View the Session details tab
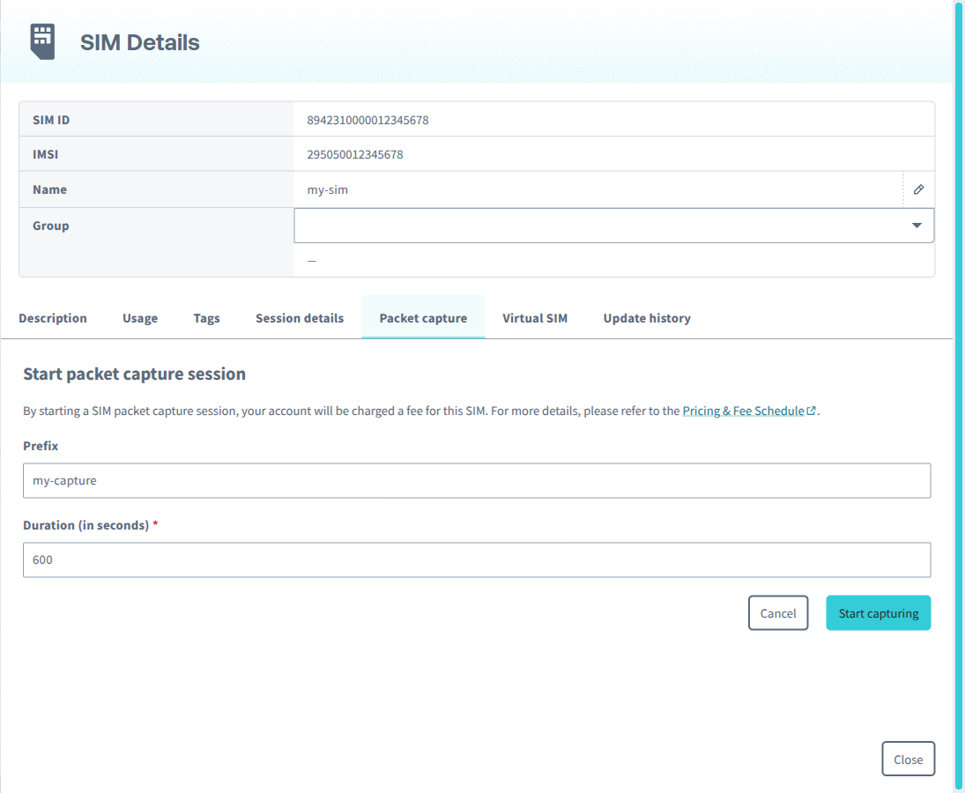 [299, 318]
